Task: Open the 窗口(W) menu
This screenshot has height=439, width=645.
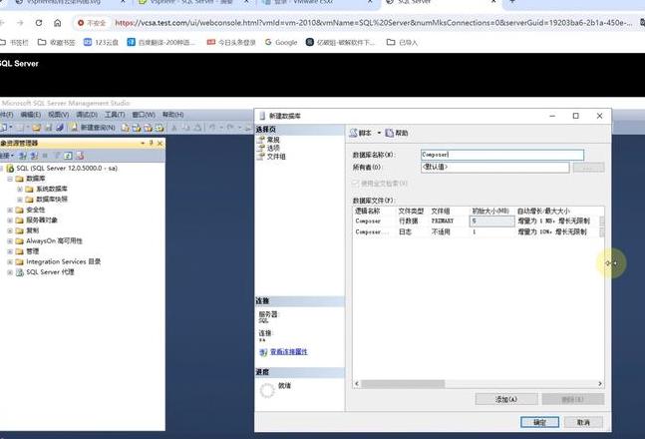Action: click(144, 115)
